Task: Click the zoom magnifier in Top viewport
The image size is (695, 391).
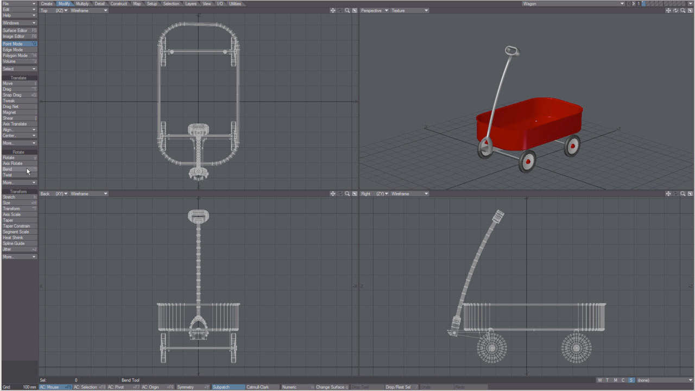Action: [347, 11]
